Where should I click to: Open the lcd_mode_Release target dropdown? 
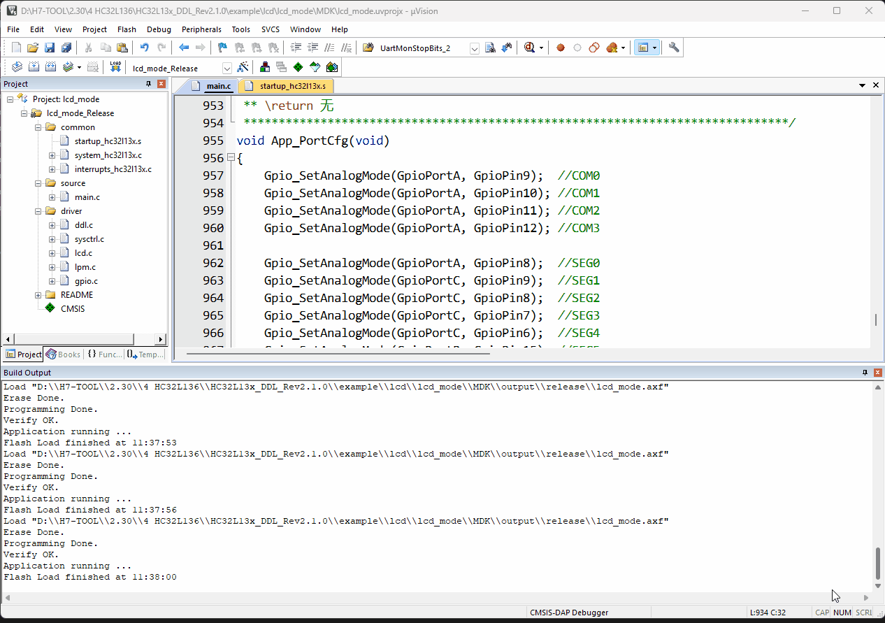click(227, 68)
